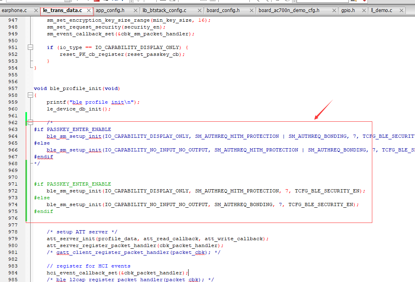Click the sm_set_encryption_key_size_range line

(129, 20)
